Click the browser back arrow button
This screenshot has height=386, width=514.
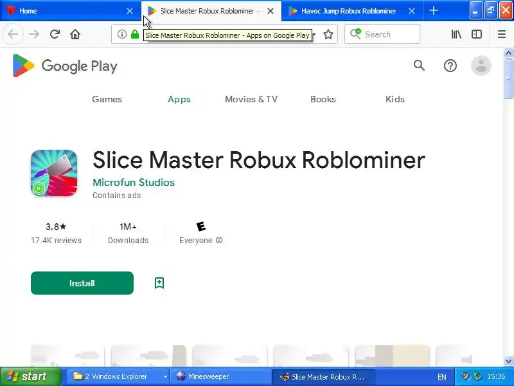pos(13,34)
